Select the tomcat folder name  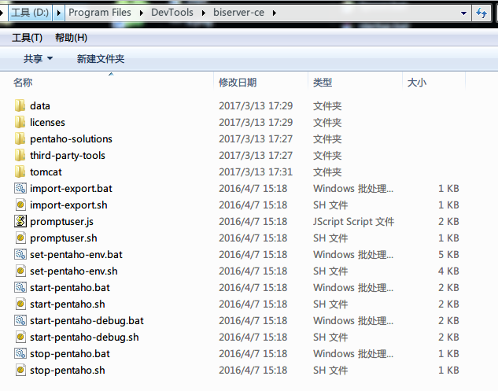tap(46, 172)
